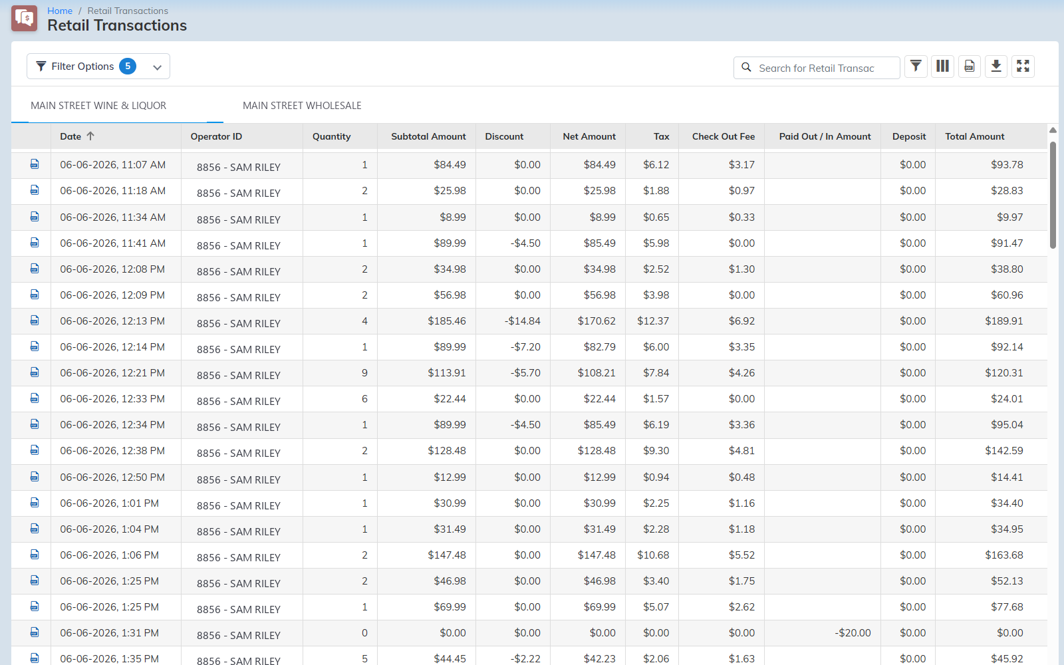The image size is (1064, 665).
Task: Open receipt icon for 12:09 PM transaction
Action: pos(35,295)
